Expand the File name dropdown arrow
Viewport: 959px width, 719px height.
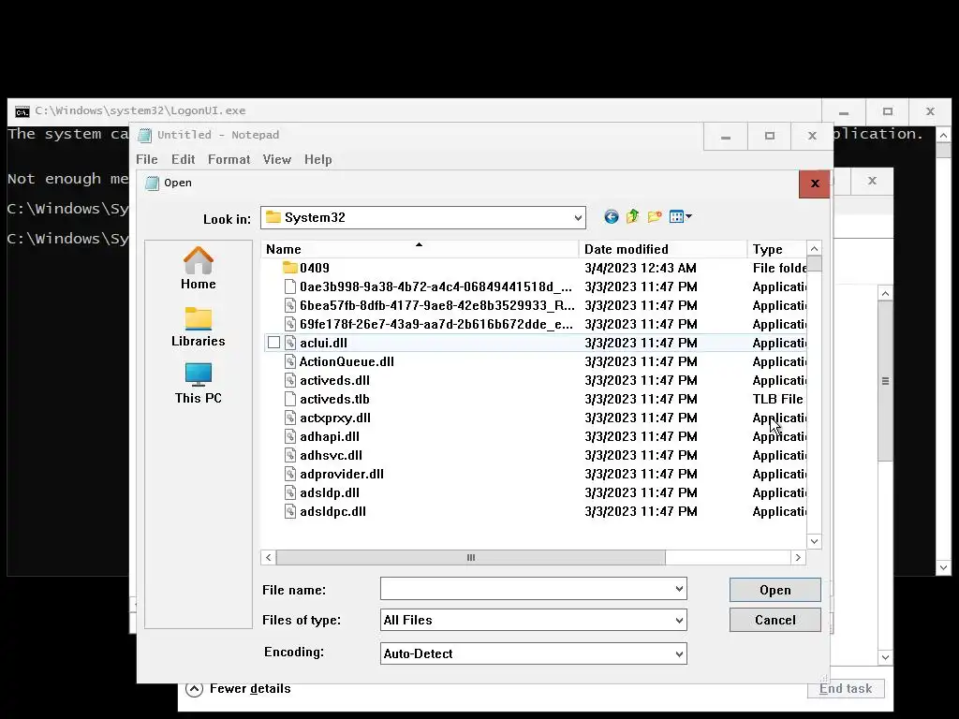[679, 589]
